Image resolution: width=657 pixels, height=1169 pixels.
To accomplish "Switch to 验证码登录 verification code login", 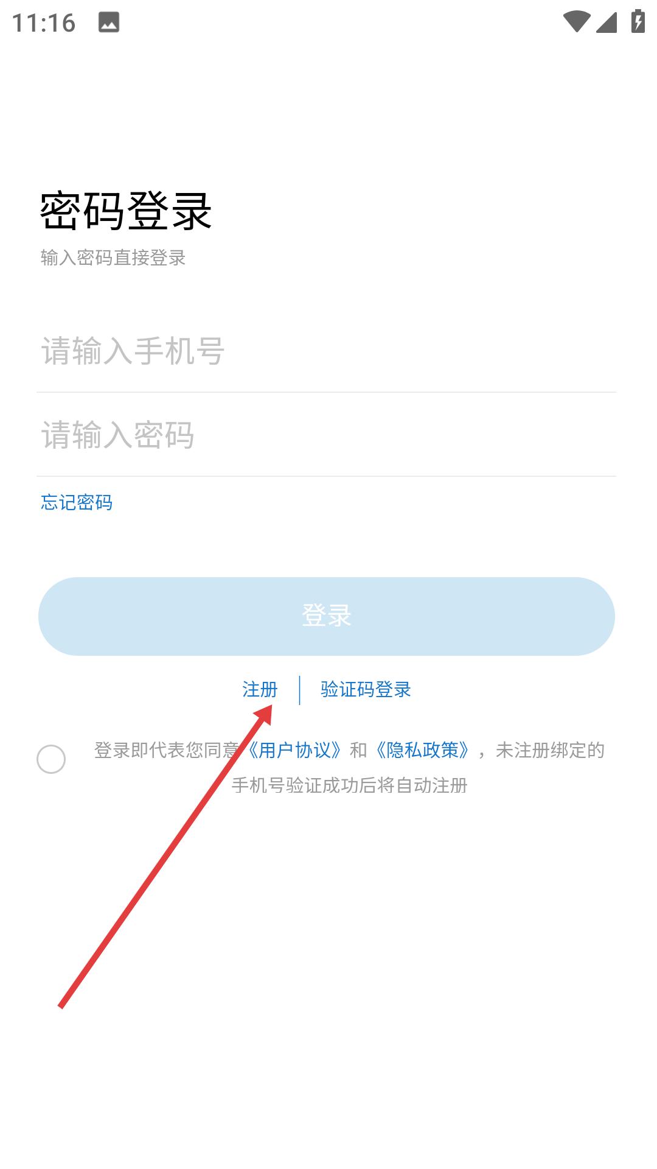I will (x=366, y=689).
